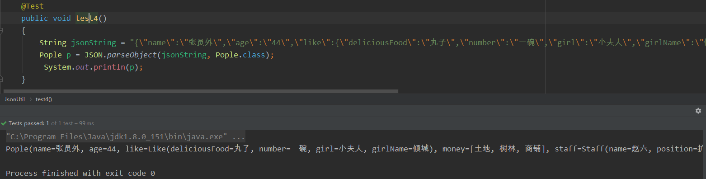Open run panel settings gear icon
The width and height of the screenshot is (706, 179).
click(698, 111)
